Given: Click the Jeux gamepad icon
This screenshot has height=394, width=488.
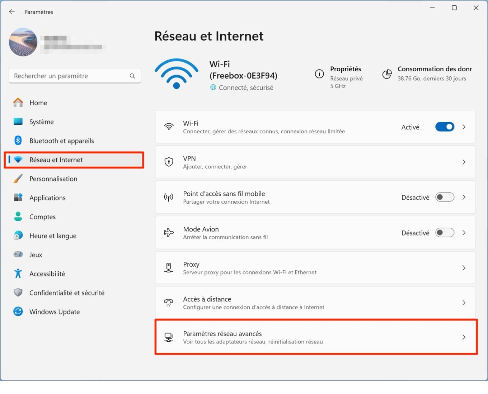Looking at the screenshot, I should point(18,254).
